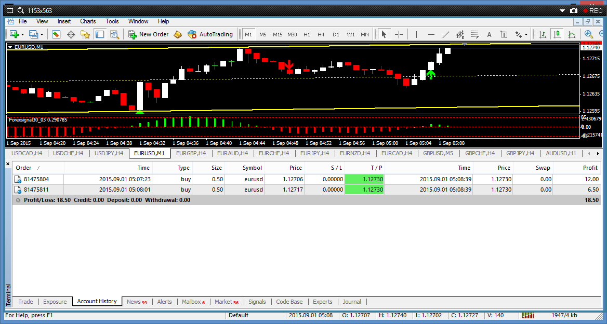Pick the Trendline drawing tool
The width and height of the screenshot is (607, 324).
pyautogui.click(x=445, y=34)
